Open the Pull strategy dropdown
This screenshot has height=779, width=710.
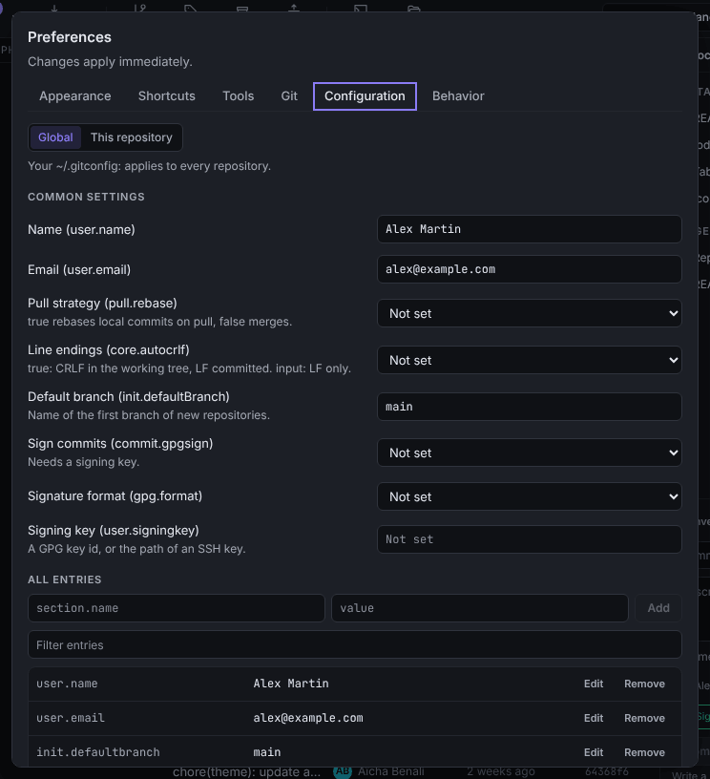pos(530,313)
